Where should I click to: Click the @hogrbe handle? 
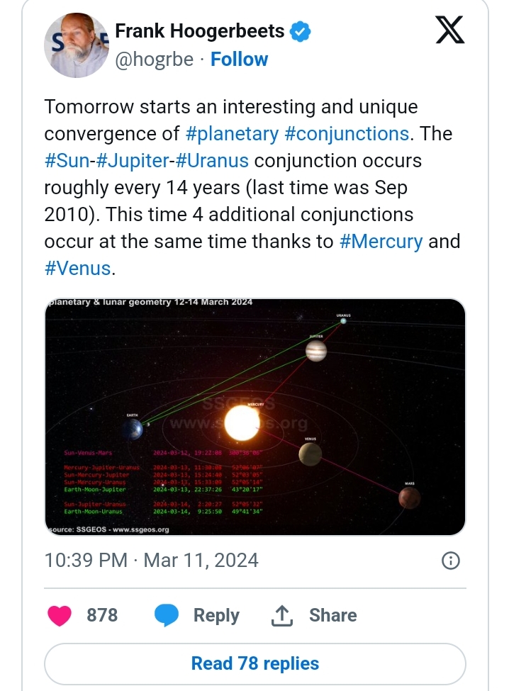(154, 60)
